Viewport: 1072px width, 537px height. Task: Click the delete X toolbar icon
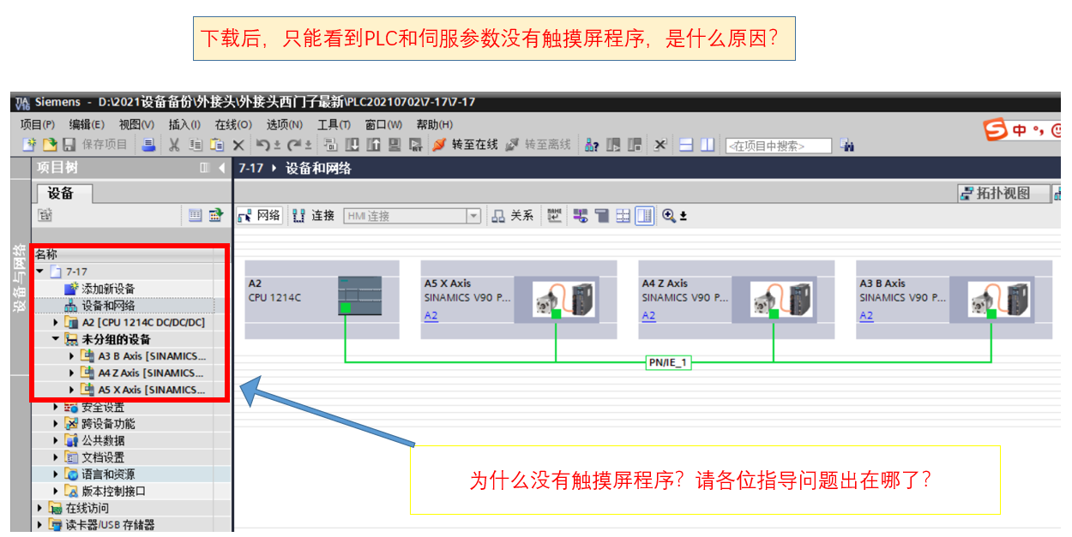(238, 145)
